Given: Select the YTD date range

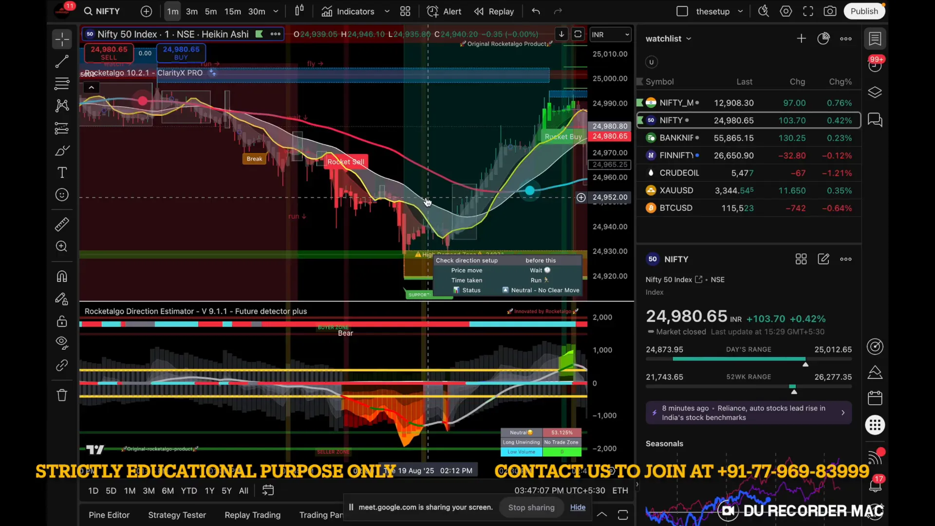Looking at the screenshot, I should coord(188,491).
